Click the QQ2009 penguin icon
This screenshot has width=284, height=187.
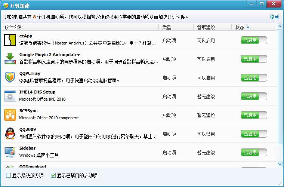(10, 133)
